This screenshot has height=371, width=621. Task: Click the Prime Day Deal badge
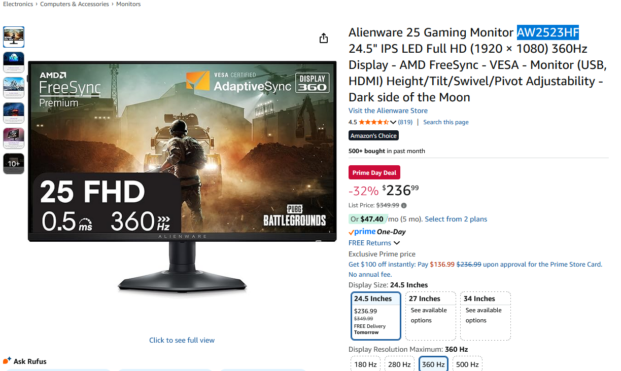point(374,173)
